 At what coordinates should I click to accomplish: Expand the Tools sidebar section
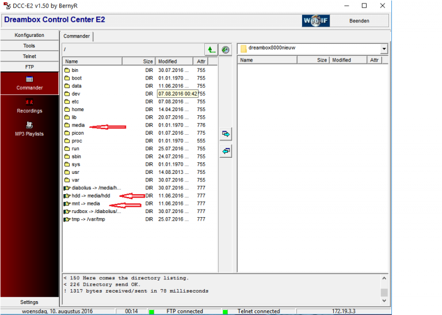coord(29,46)
